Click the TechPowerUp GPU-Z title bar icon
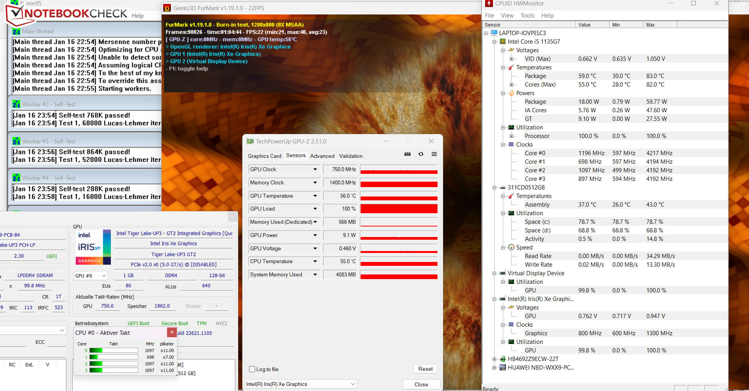The width and height of the screenshot is (749, 391). 250,141
